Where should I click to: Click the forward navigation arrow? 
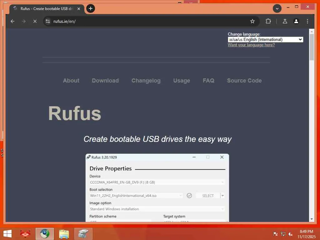[x=24, y=21]
